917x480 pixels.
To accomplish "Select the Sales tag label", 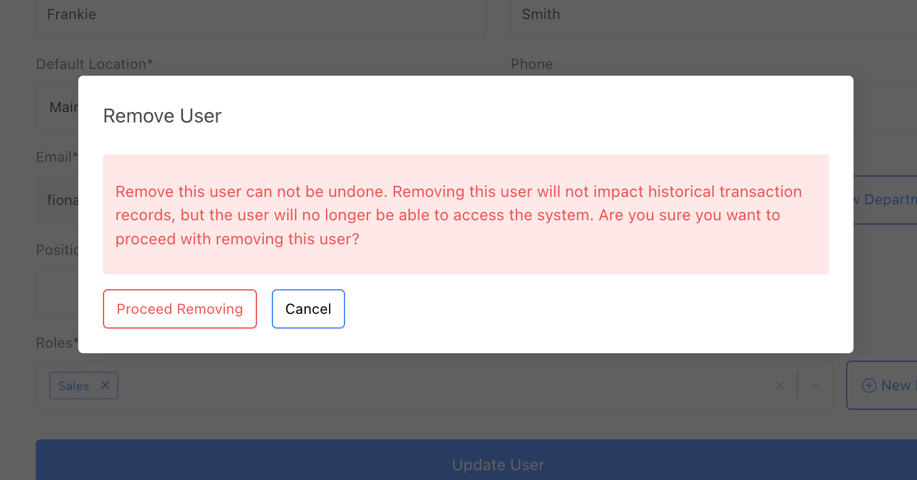I will (73, 386).
